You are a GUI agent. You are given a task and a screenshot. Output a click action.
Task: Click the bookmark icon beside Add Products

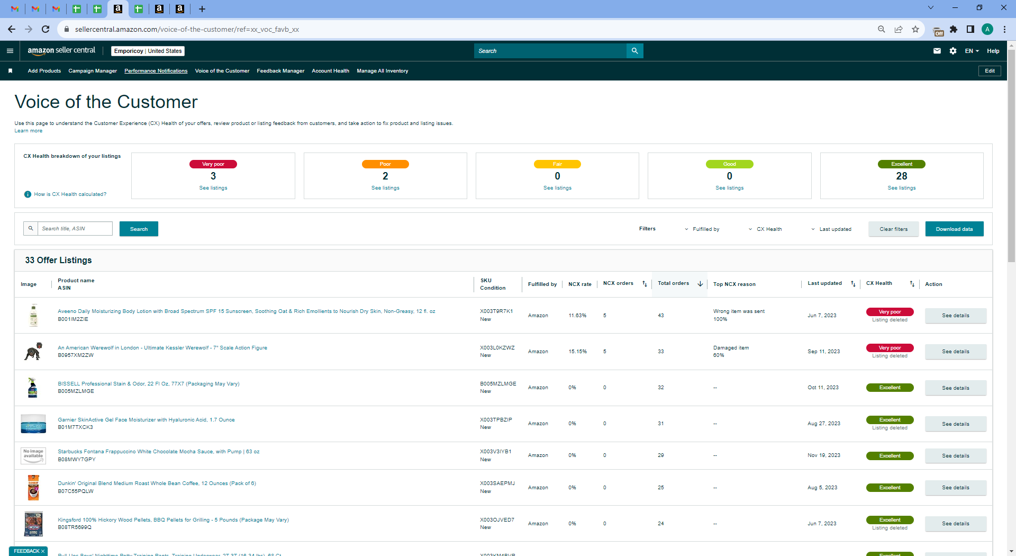[x=10, y=71]
